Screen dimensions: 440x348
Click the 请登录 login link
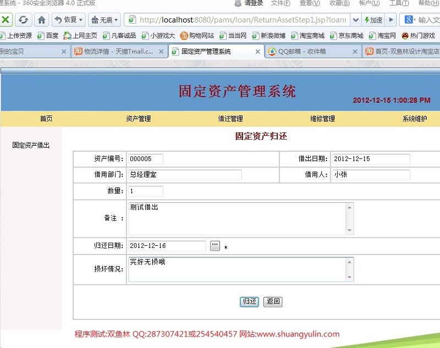point(254,3)
